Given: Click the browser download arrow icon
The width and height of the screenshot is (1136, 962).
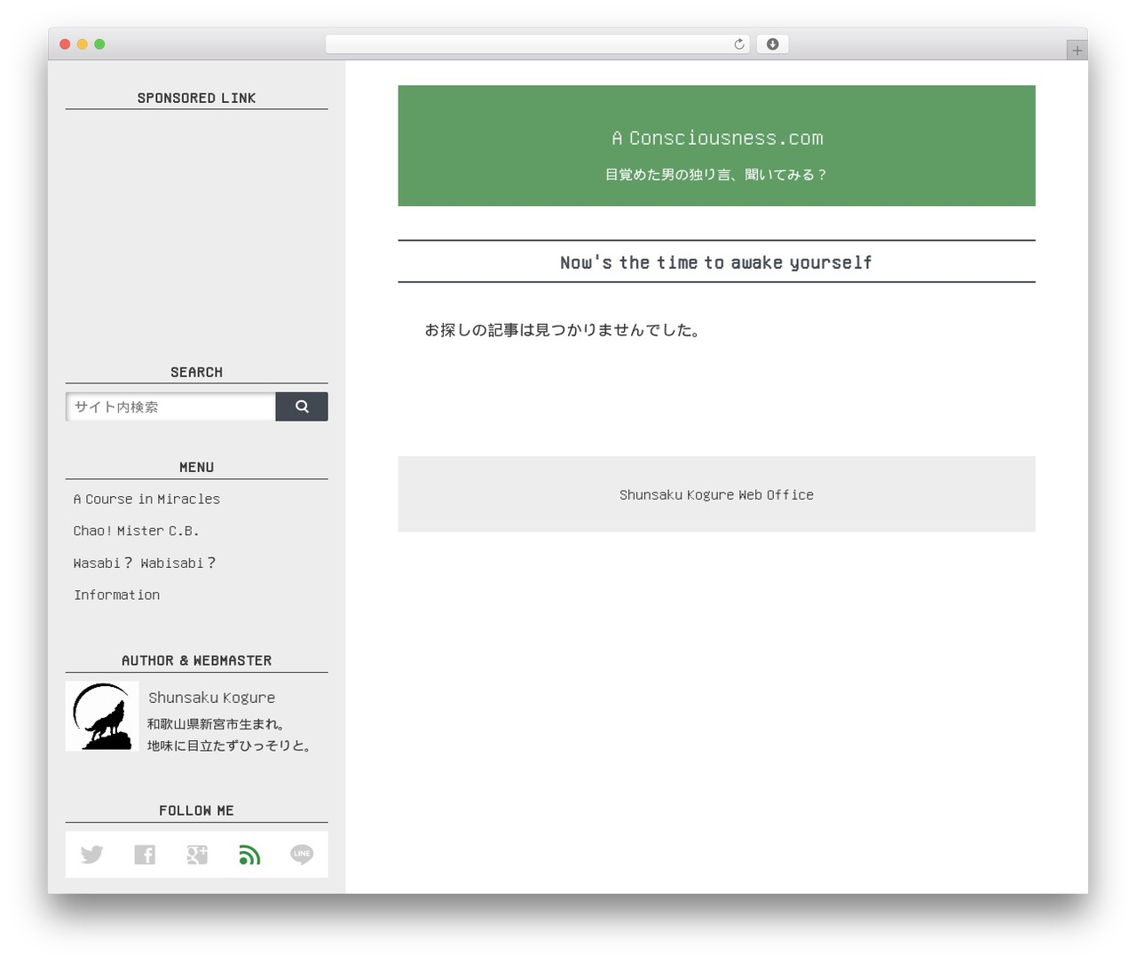Looking at the screenshot, I should click(773, 44).
